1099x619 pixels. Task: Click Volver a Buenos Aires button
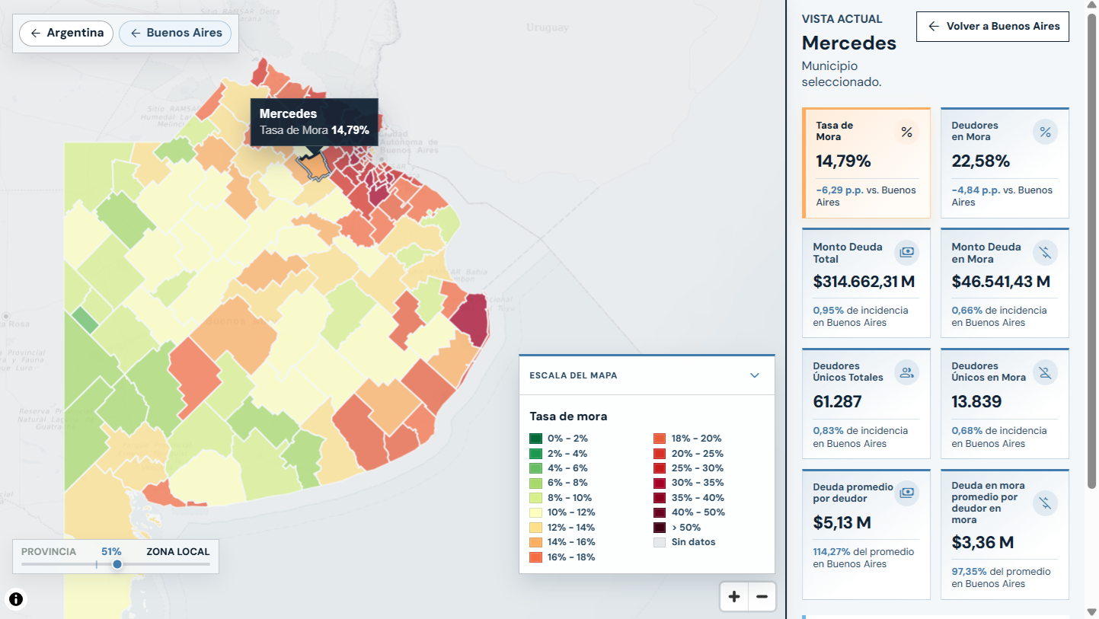pos(993,26)
